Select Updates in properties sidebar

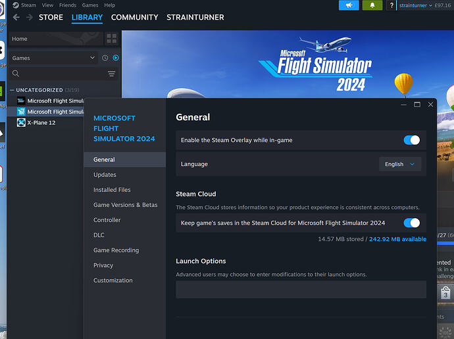[x=125, y=175]
